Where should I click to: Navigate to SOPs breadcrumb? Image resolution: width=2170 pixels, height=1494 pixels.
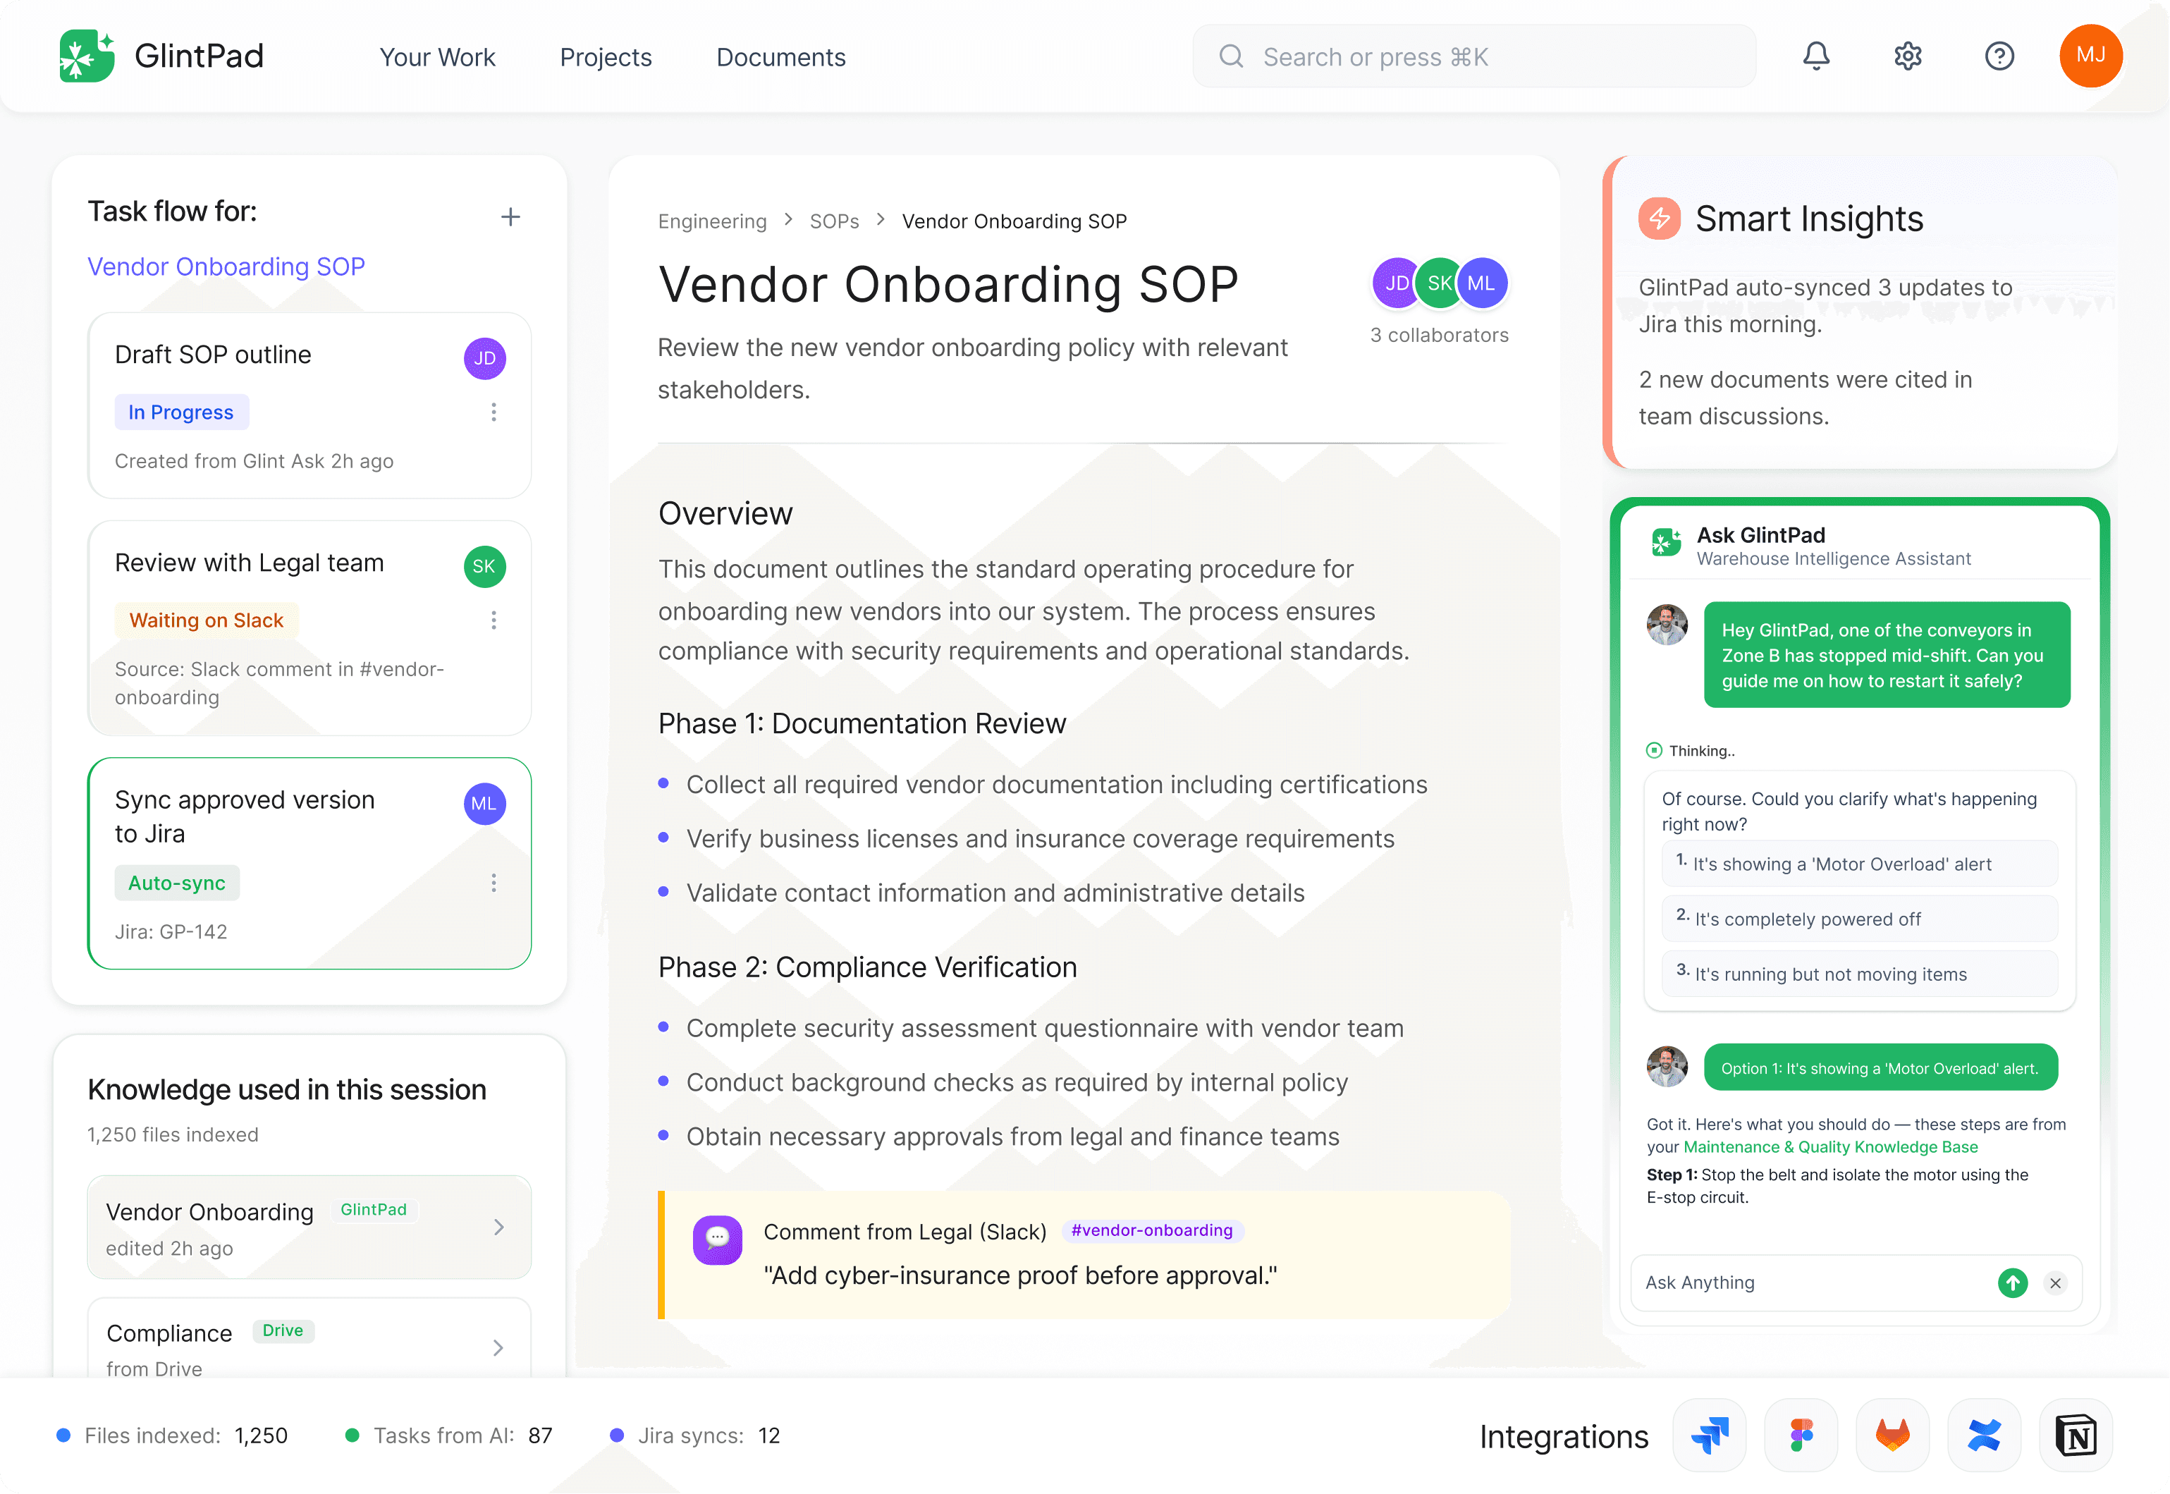(x=834, y=221)
